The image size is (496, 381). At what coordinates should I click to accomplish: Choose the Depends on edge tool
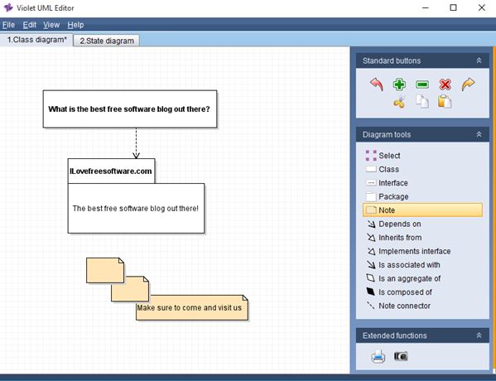pos(422,224)
